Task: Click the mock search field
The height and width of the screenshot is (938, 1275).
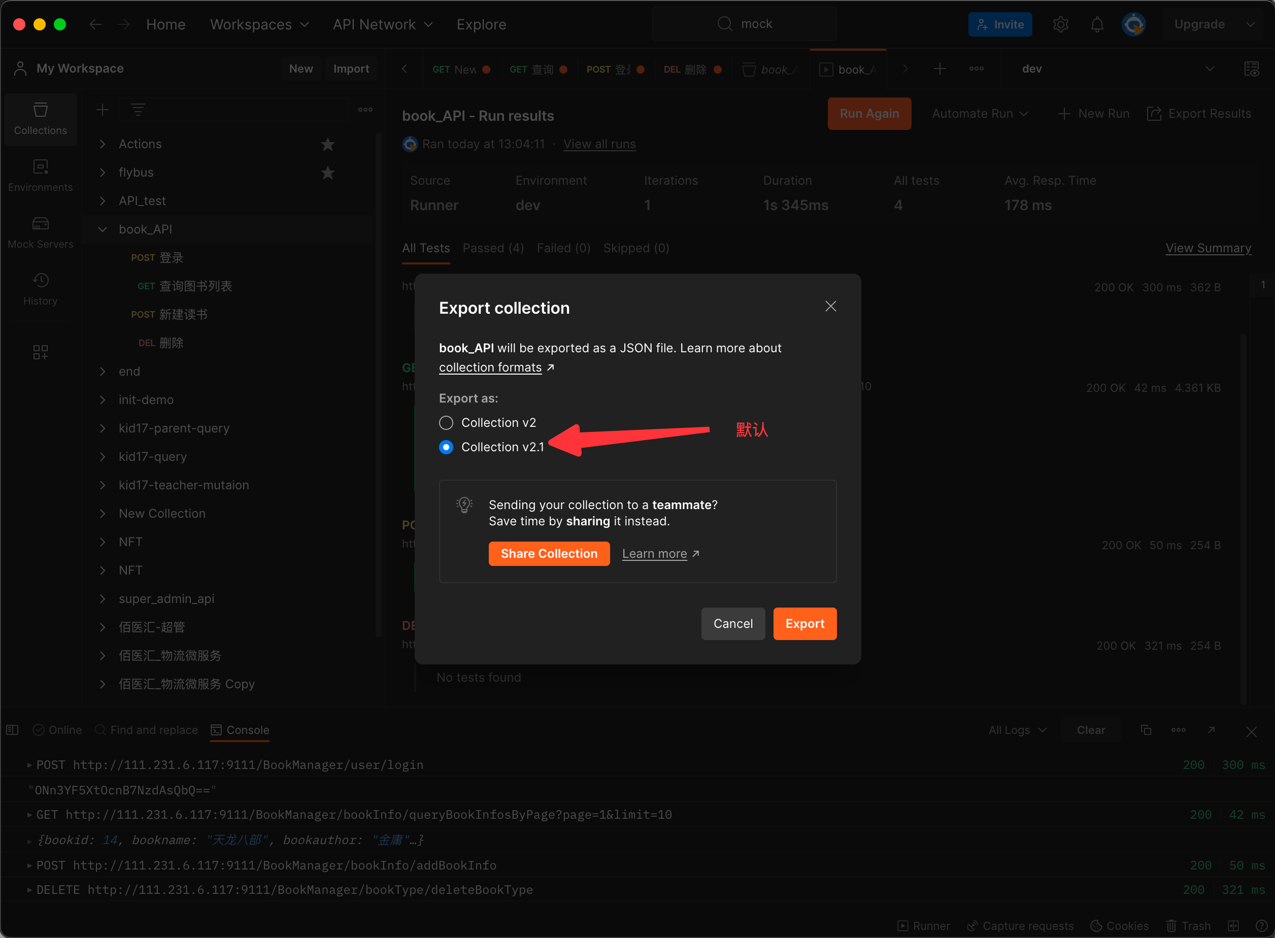Action: [x=745, y=24]
